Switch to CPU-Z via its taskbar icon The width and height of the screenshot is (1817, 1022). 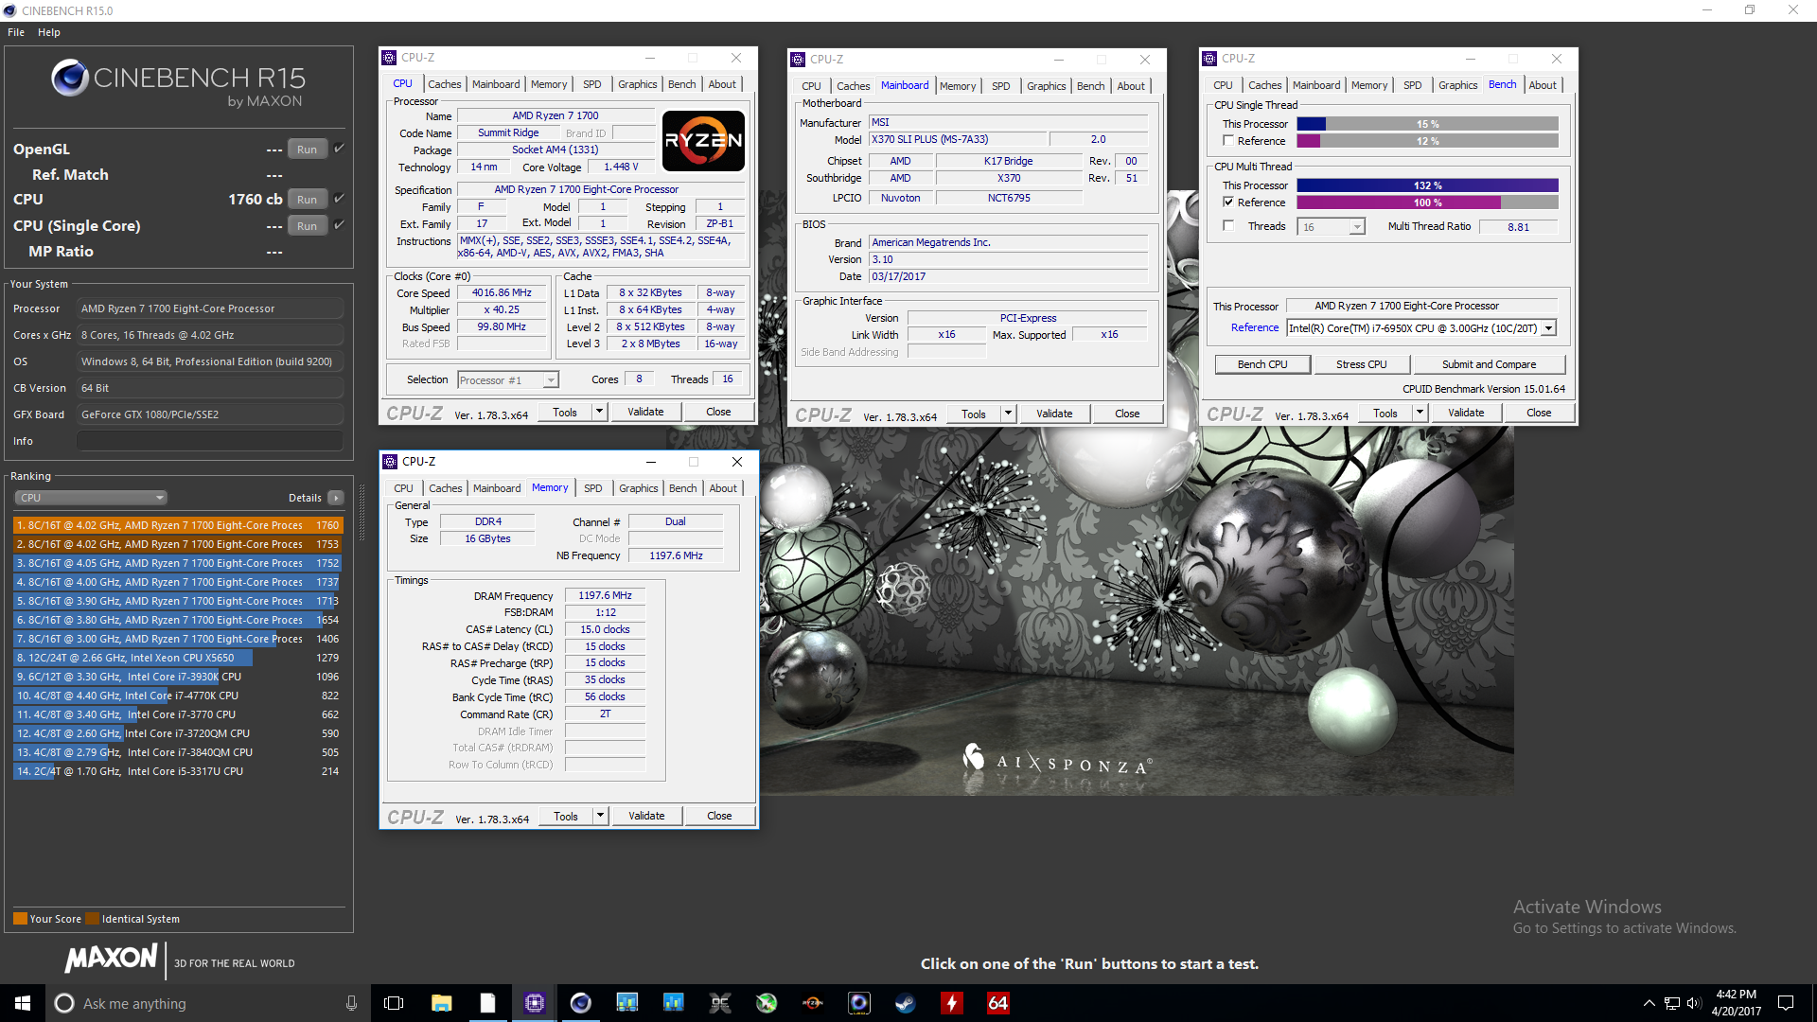534,1003
